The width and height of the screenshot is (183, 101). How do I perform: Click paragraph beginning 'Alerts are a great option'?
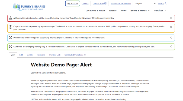pos(90,83)
